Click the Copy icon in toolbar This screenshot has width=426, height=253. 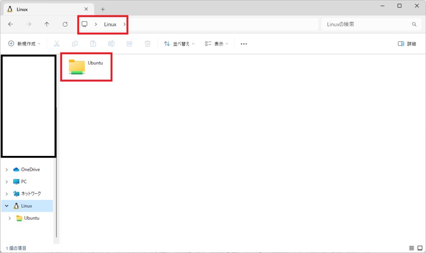pyautogui.click(x=75, y=44)
